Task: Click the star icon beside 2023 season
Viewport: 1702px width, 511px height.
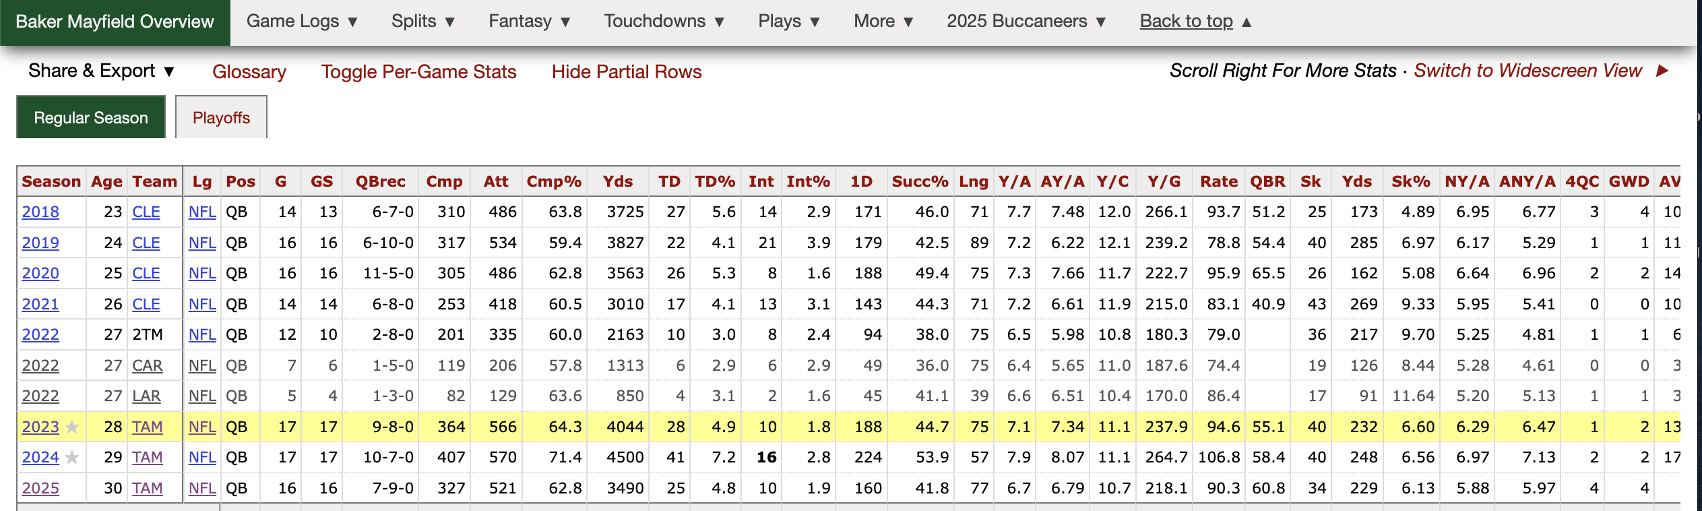Action: click(x=73, y=427)
